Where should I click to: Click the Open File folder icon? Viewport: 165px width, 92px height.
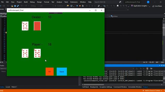(12, 6)
